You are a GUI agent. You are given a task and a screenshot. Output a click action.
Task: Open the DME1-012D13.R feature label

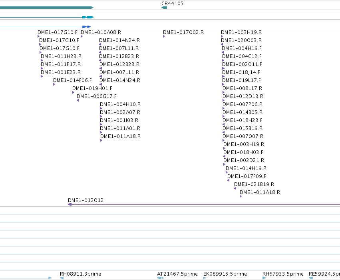[243, 96]
